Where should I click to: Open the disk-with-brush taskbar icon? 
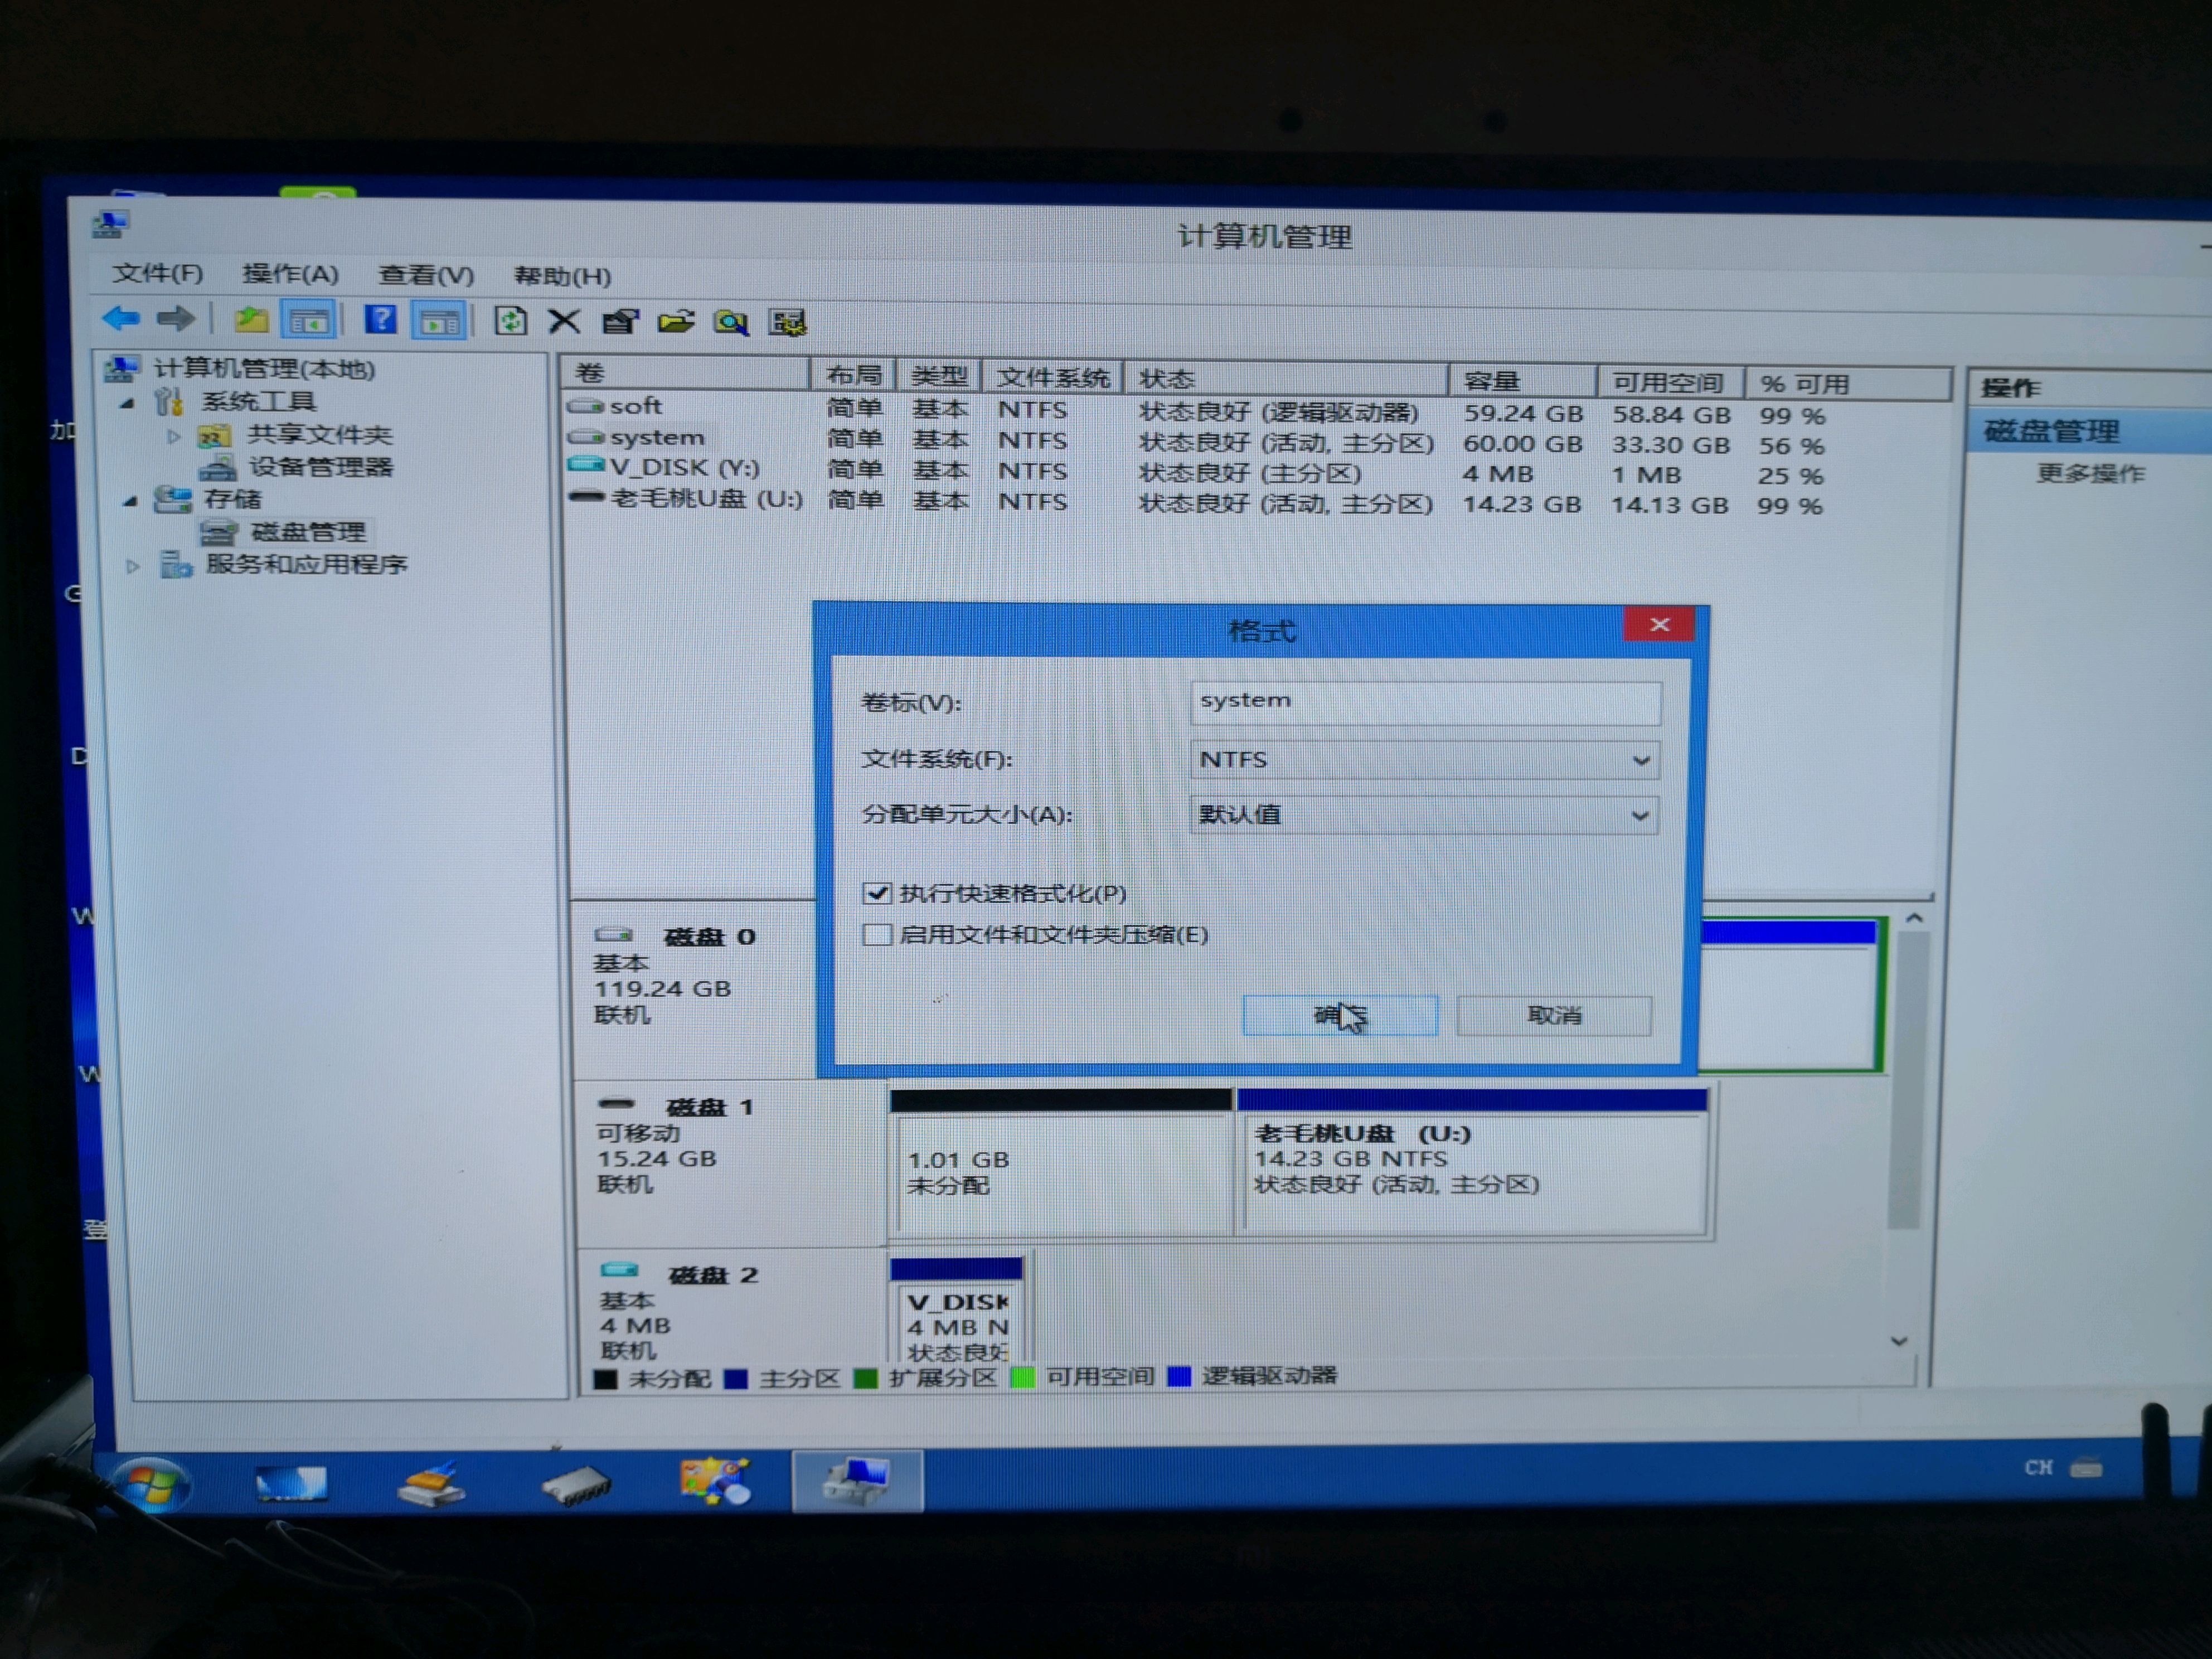click(431, 1484)
